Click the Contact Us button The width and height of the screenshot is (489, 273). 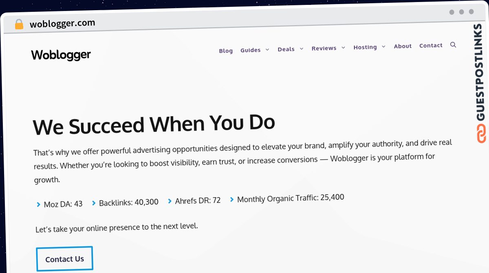[x=64, y=259]
